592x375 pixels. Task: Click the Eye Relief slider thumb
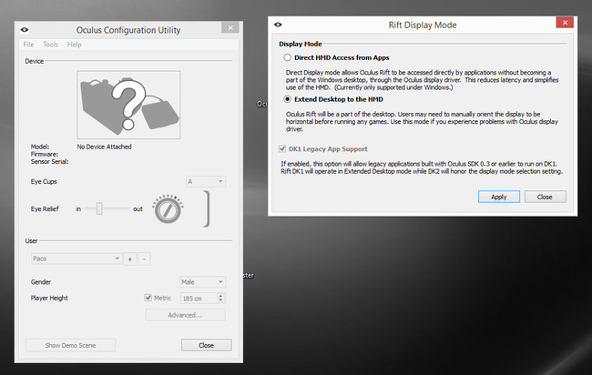(x=99, y=208)
